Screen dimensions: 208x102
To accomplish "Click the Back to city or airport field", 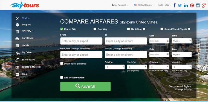I will click(126, 55).
